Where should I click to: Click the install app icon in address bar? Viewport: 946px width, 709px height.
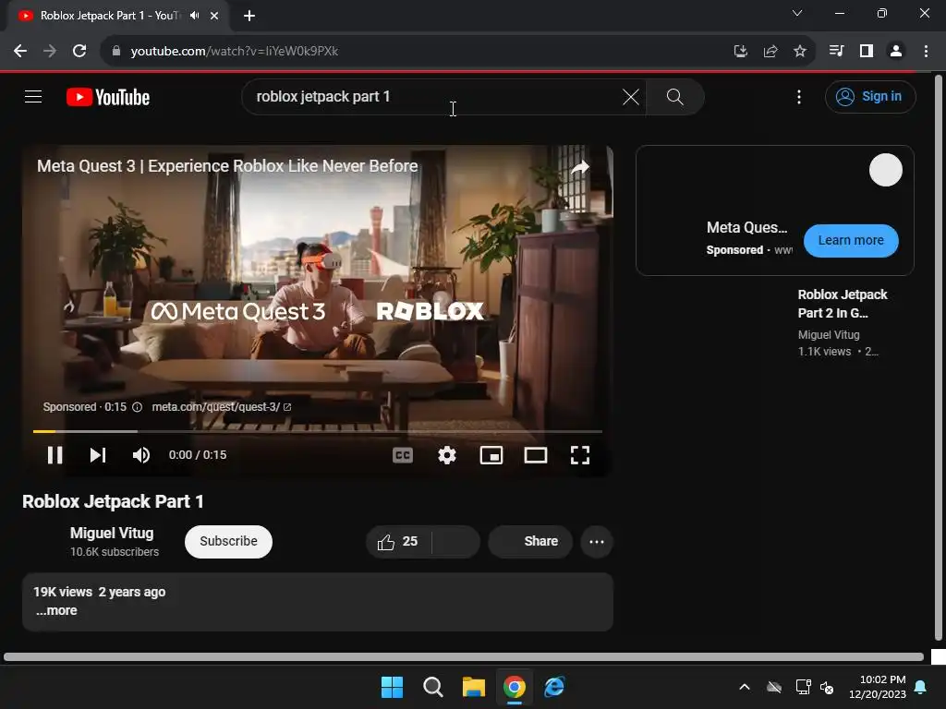click(740, 52)
